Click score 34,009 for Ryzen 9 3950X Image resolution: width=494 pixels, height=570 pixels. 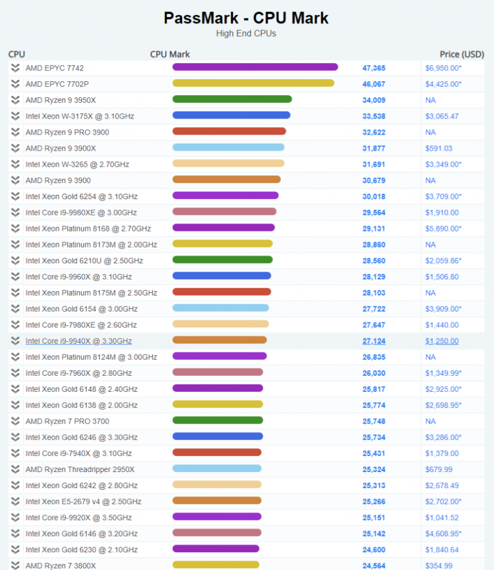point(374,100)
